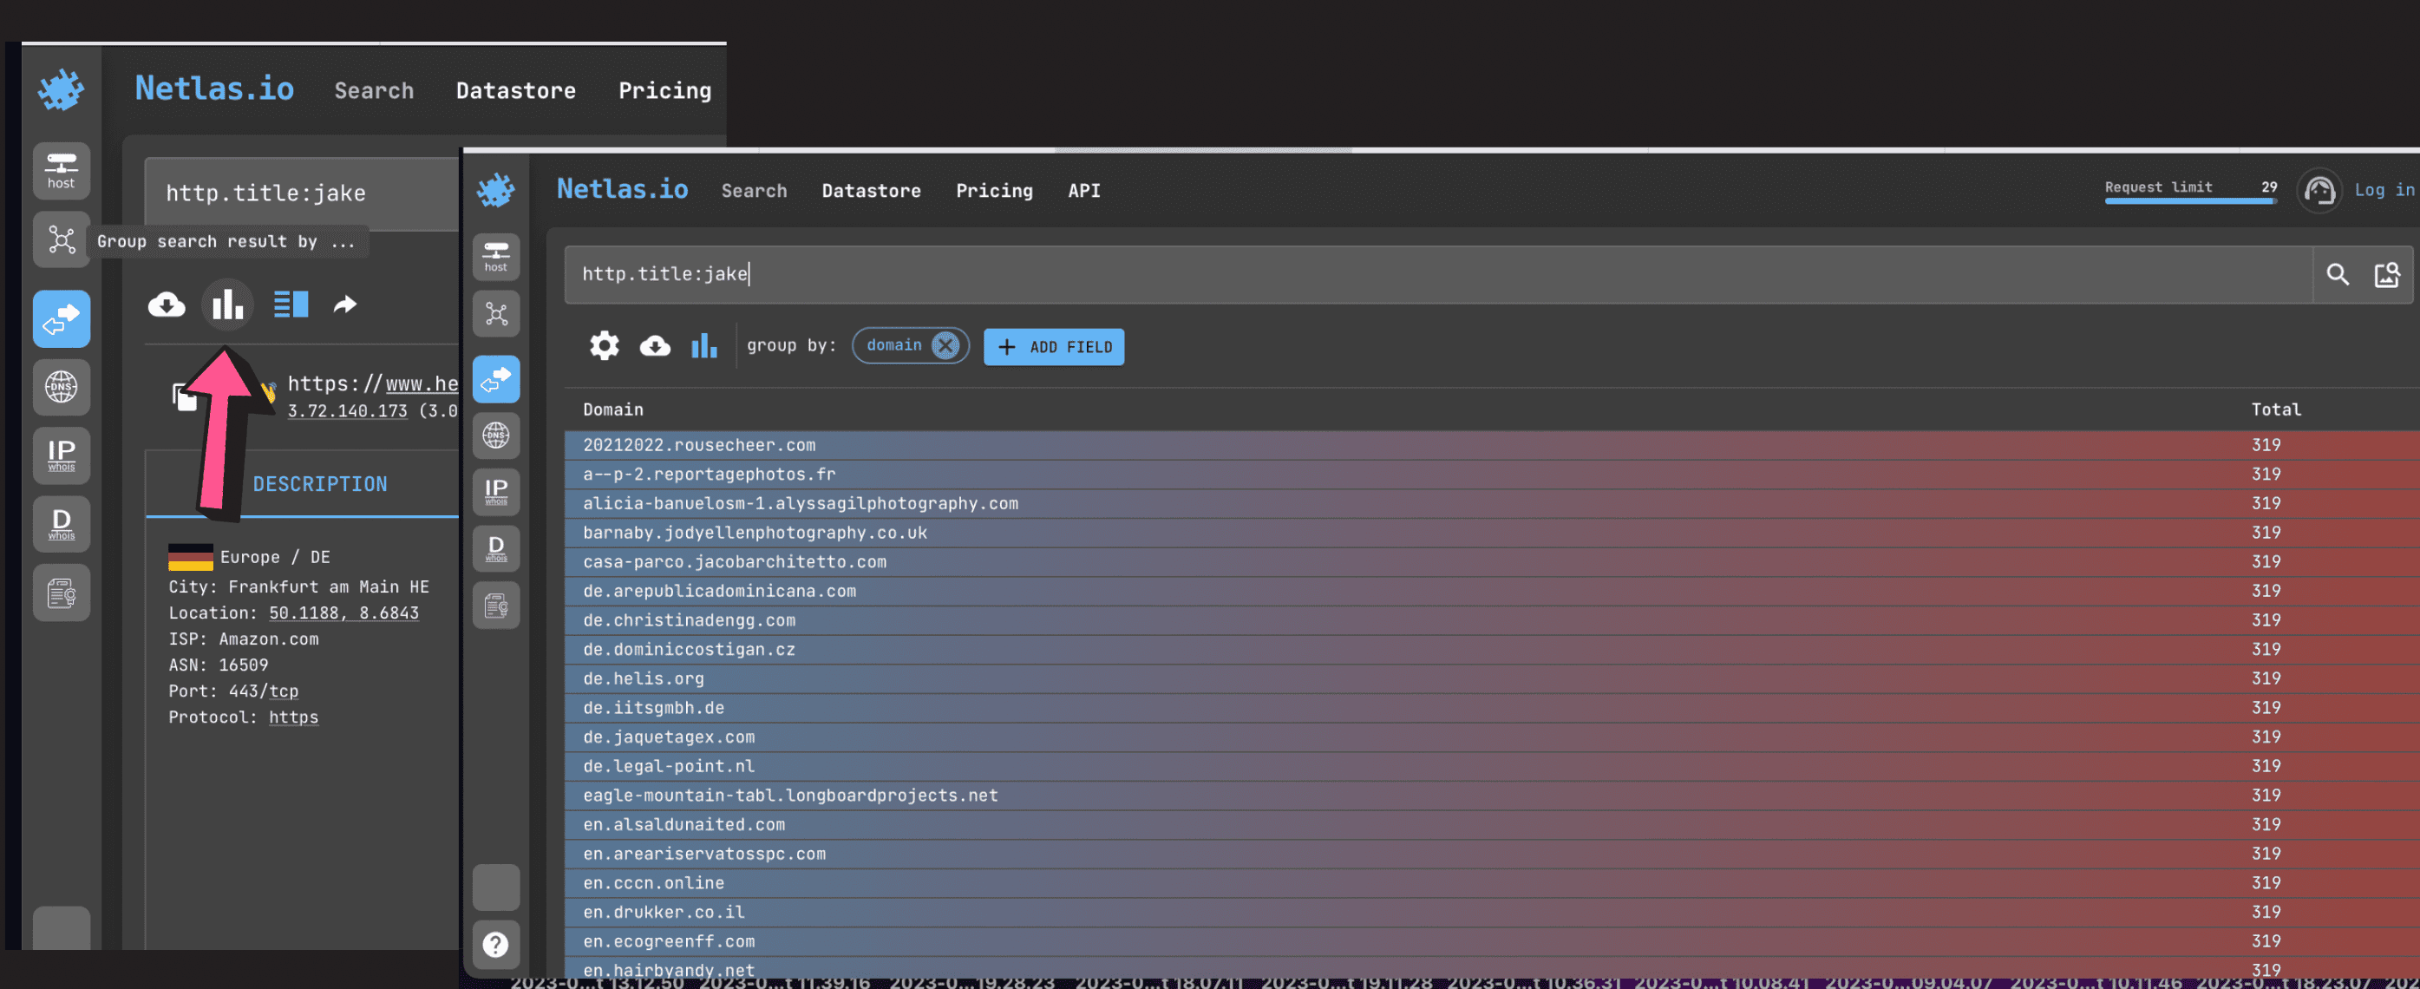Viewport: 2420px width, 989px height.
Task: Click the magnifier search icon in the query bar
Action: point(2337,274)
